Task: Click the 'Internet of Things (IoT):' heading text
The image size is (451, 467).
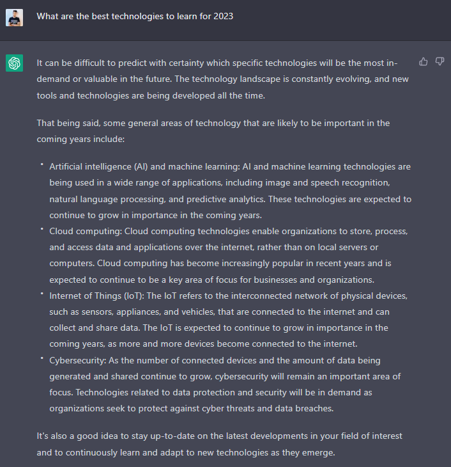Action: [x=96, y=296]
